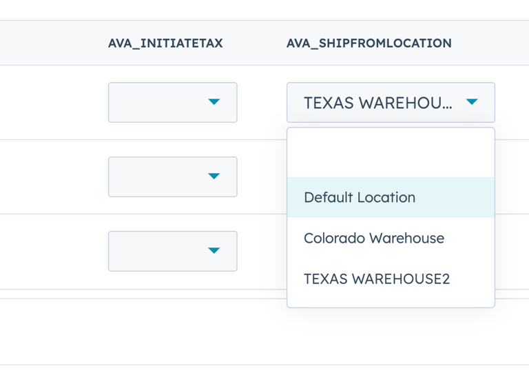Click the truncated TEXAS WAREHOU... selected value text
The height and width of the screenshot is (373, 529).
[378, 103]
